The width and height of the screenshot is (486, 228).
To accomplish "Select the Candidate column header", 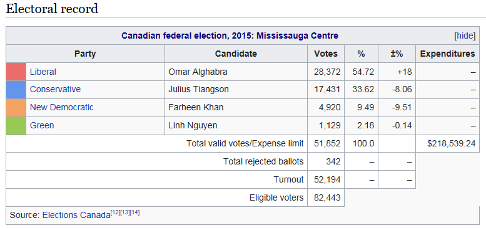I will [236, 54].
